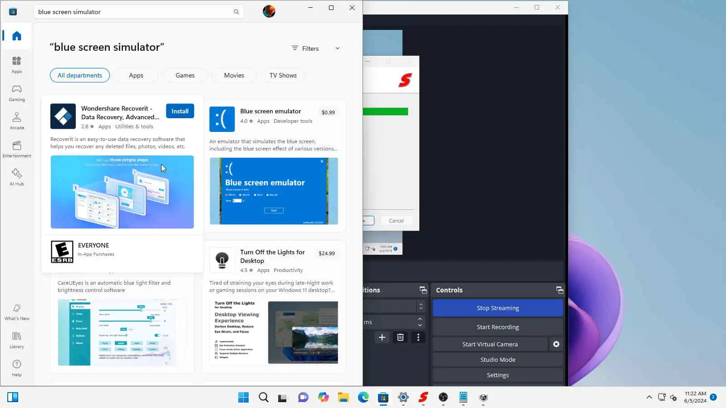Float the Scene Transitions dock in OBS
Viewport: 726px width, 408px height.
(x=423, y=290)
